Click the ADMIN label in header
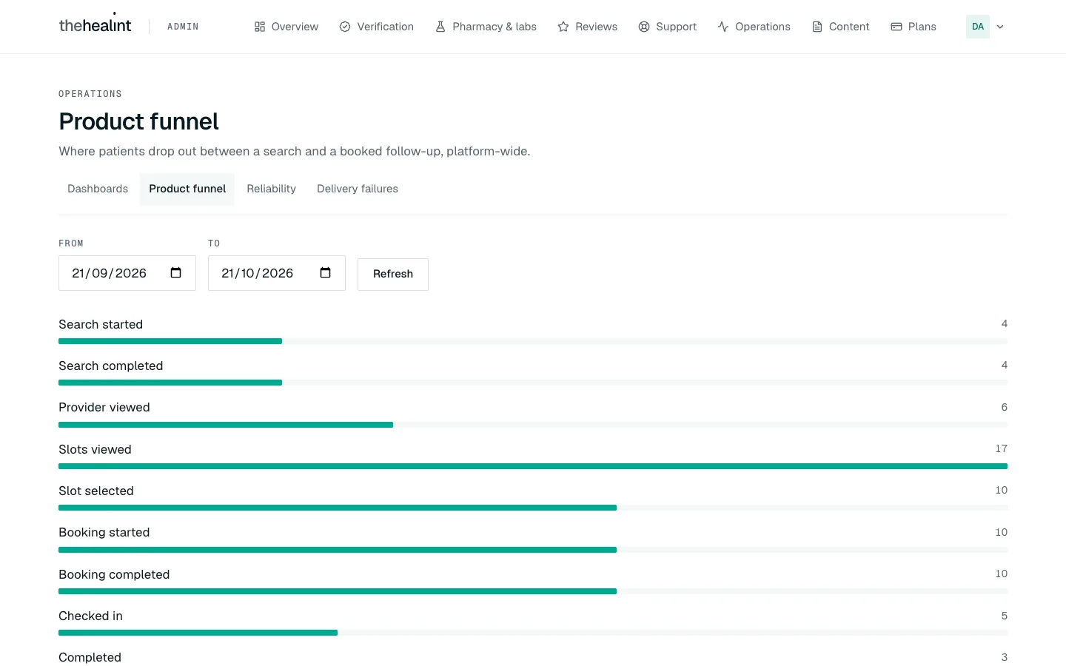 [x=183, y=27]
